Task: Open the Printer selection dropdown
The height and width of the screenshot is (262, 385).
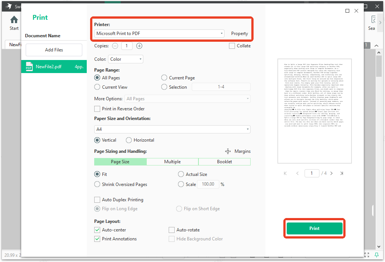Action: tap(222, 33)
